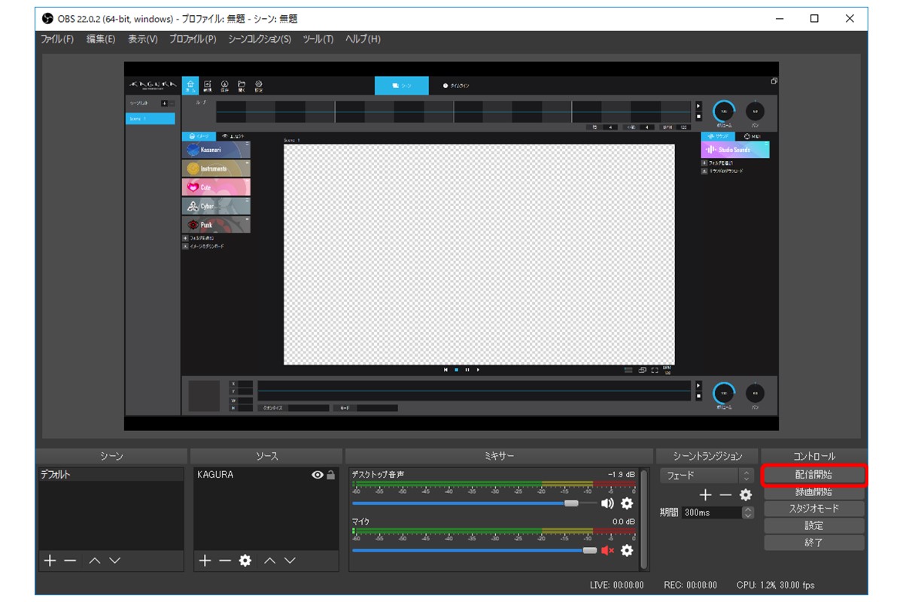Move the scene down in the list
This screenshot has width=903, height=602.
coord(114,561)
